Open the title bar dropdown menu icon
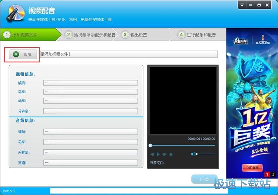 click(242, 5)
